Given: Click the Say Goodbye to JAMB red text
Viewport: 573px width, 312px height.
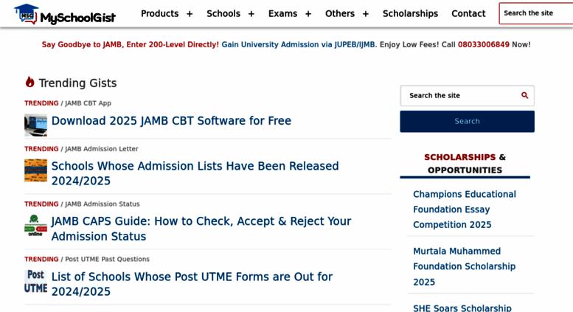Looking at the screenshot, I should (130, 44).
